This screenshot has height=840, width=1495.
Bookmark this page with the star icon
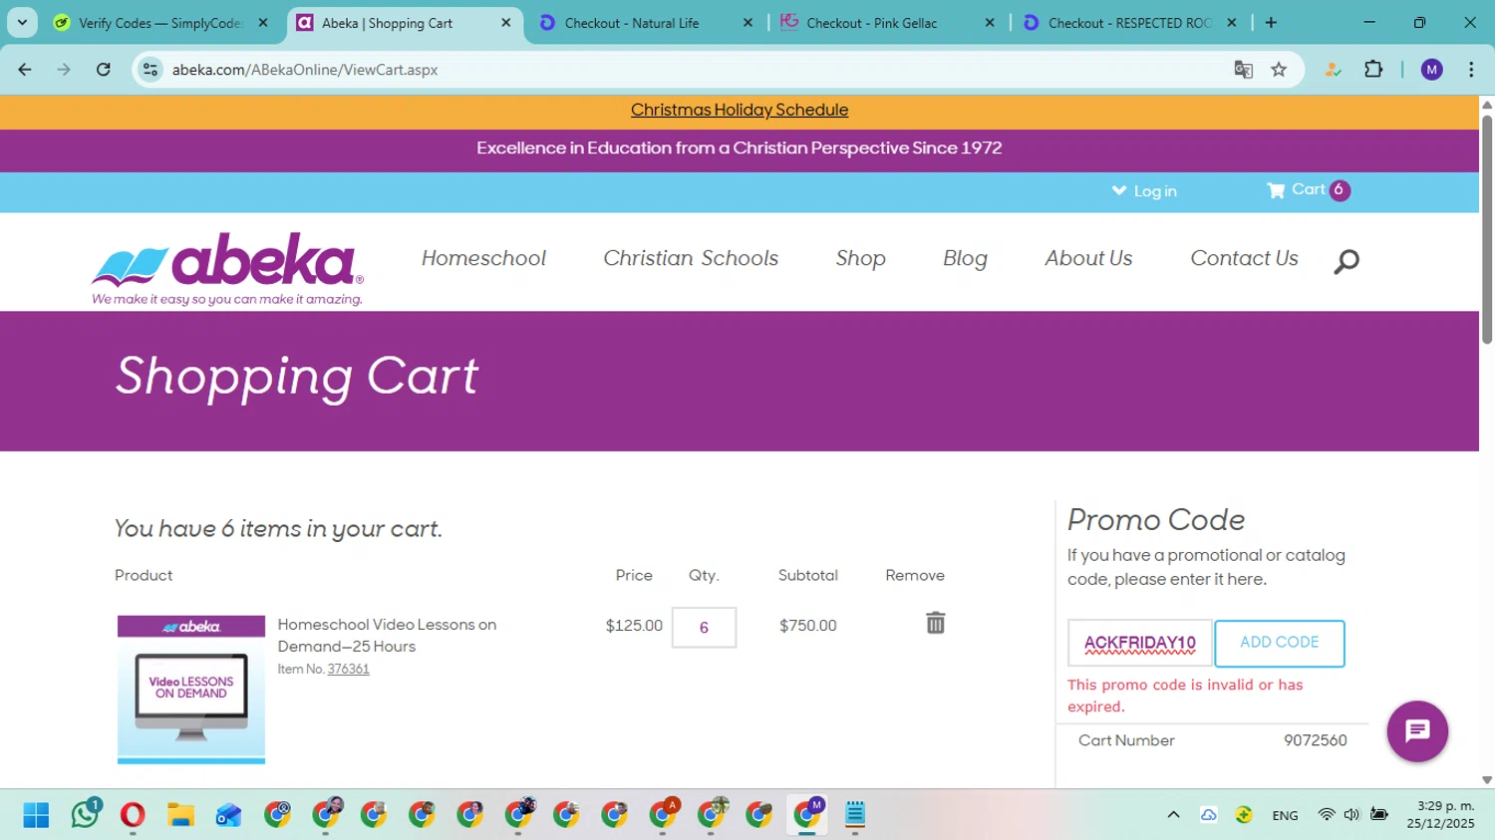(x=1279, y=70)
